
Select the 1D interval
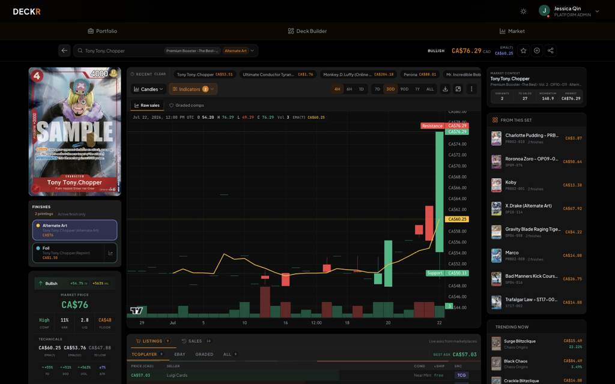(361, 89)
